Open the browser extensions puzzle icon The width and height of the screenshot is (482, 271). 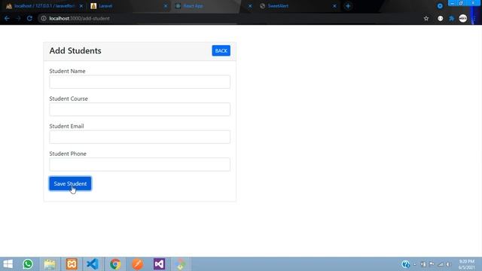452,18
